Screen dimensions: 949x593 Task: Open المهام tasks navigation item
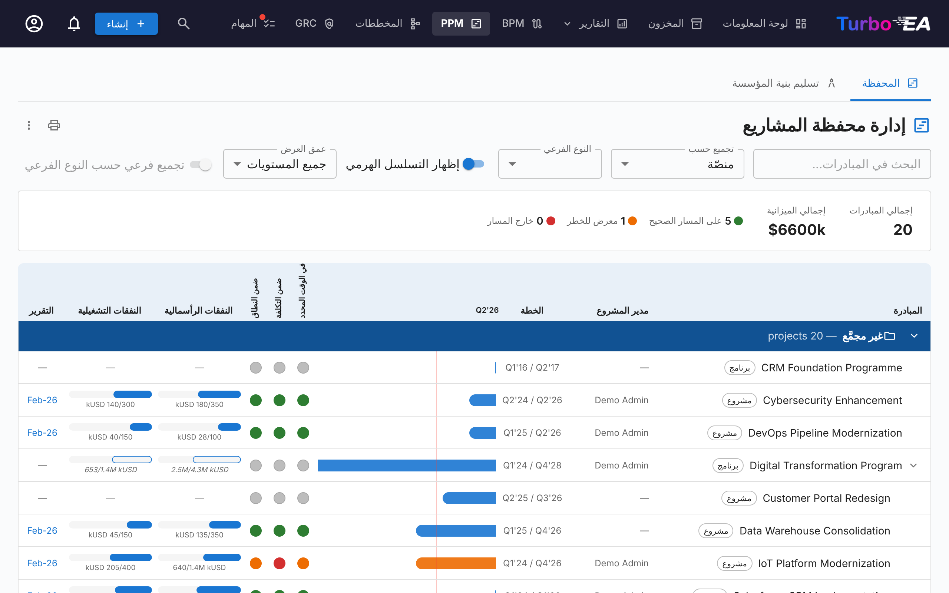point(253,23)
